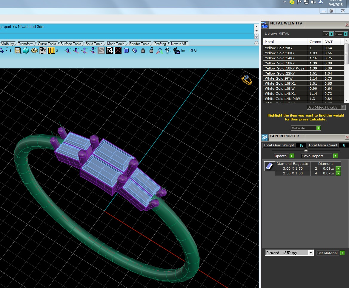Click the Save Report button
Image resolution: width=349 pixels, height=288 pixels.
(319, 156)
